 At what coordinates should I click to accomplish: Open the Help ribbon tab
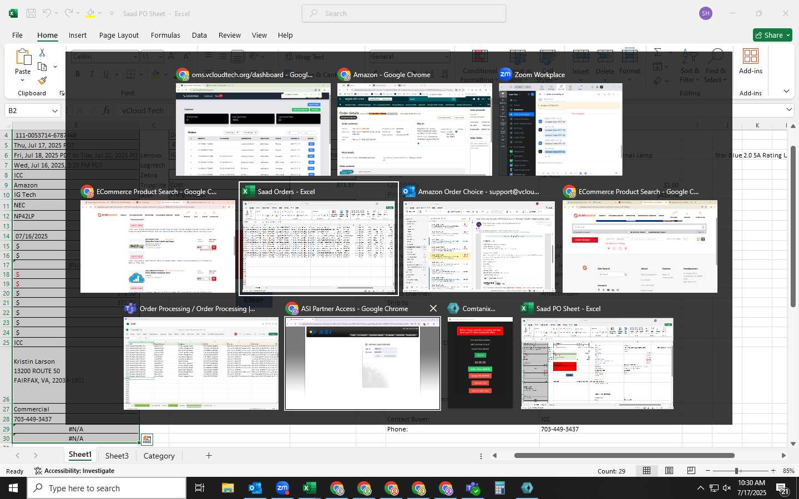coord(285,35)
